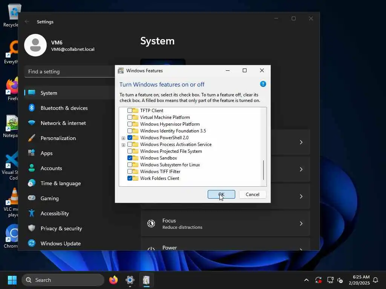
Task: Open the Visual Studio Code desktop shortcut
Action: click(x=10, y=165)
